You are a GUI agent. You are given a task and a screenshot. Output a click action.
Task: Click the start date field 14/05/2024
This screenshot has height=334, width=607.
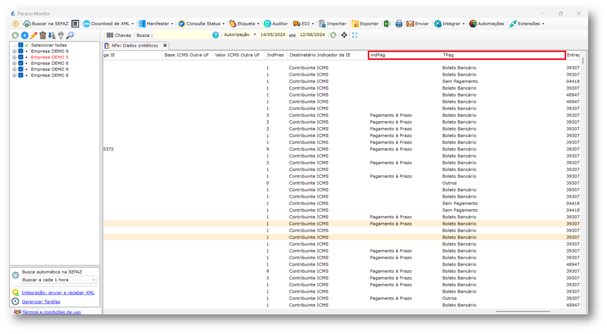click(x=273, y=35)
